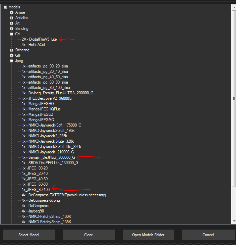This screenshot has height=245, width=236.
Task: Select 1x - NMKD-Jaywreck3-Lite_320k
Action: click(x=48, y=141)
